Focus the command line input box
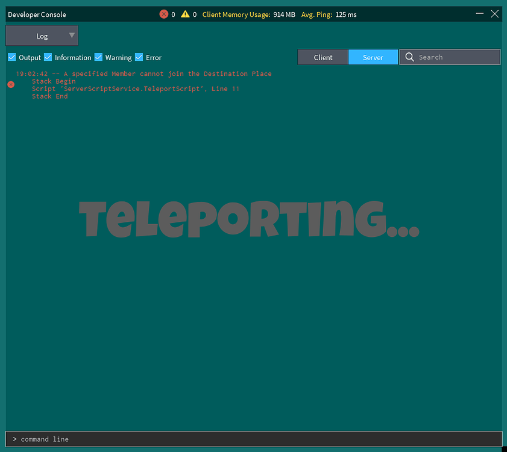 [253, 439]
